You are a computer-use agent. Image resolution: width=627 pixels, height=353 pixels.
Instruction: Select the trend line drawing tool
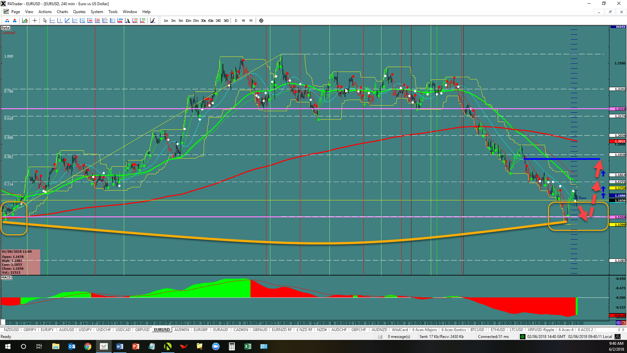[x=67, y=21]
